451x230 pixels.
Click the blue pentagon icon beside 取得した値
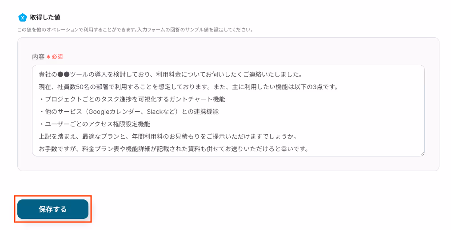click(x=22, y=17)
